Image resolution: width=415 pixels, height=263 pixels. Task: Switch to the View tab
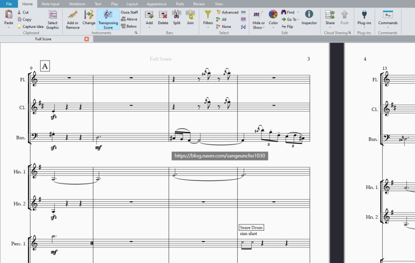coord(219,4)
